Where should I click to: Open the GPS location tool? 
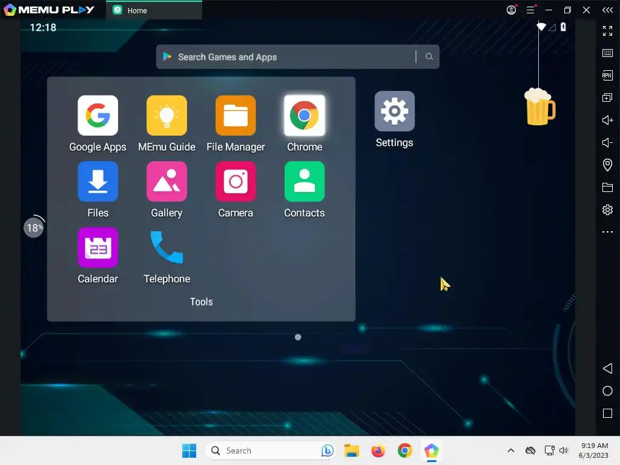point(607,165)
